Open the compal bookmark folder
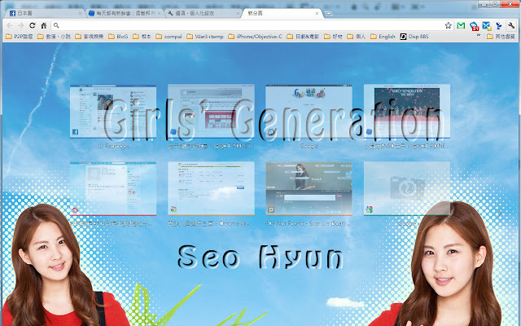The height and width of the screenshot is (326, 521). pos(169,37)
